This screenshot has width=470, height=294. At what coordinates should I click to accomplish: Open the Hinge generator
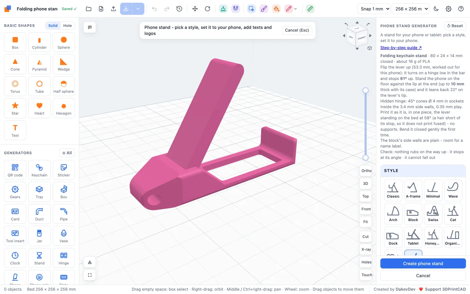pos(64,258)
